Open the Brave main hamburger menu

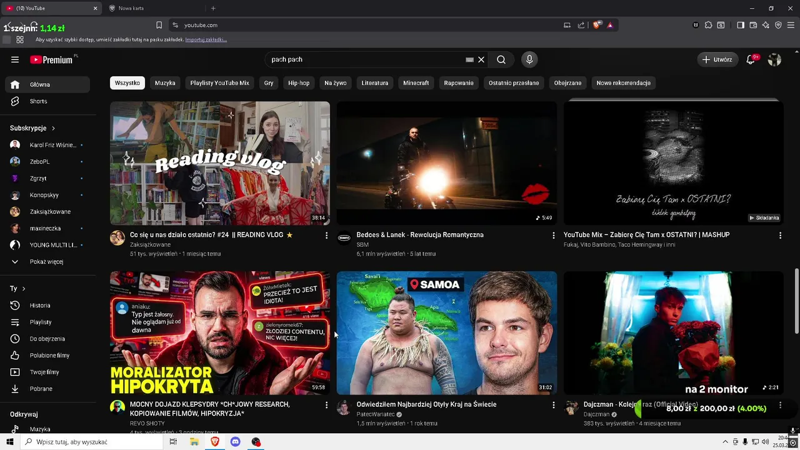coord(791,25)
